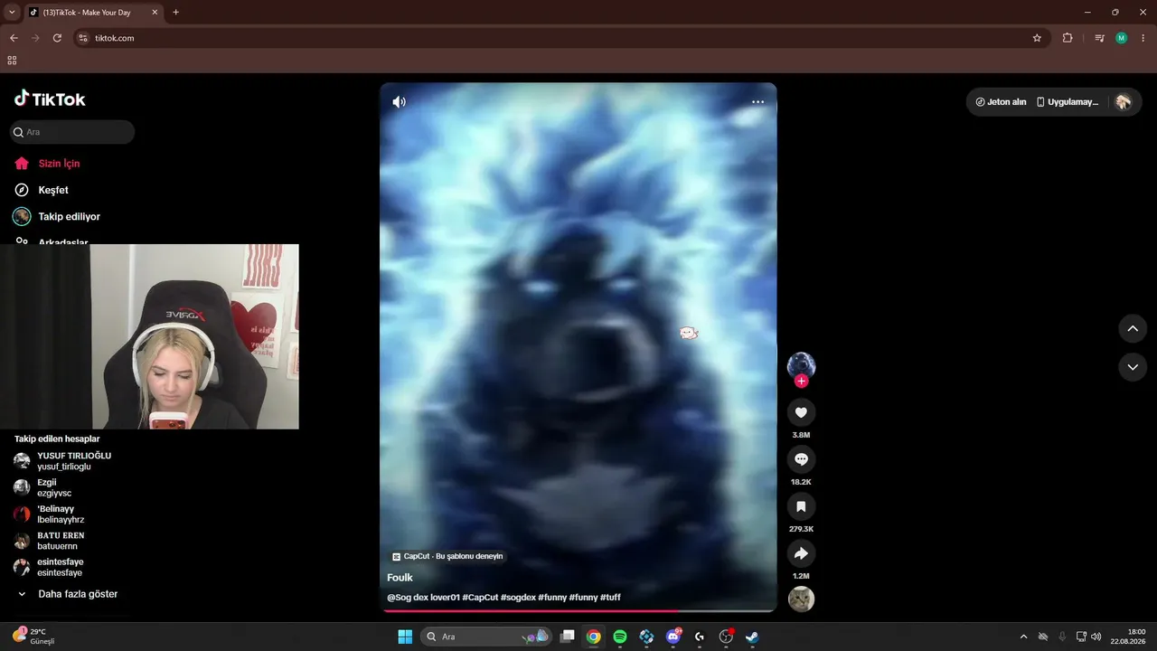The image size is (1157, 651).
Task: Close the TikTok browser tab
Action: pos(155,13)
